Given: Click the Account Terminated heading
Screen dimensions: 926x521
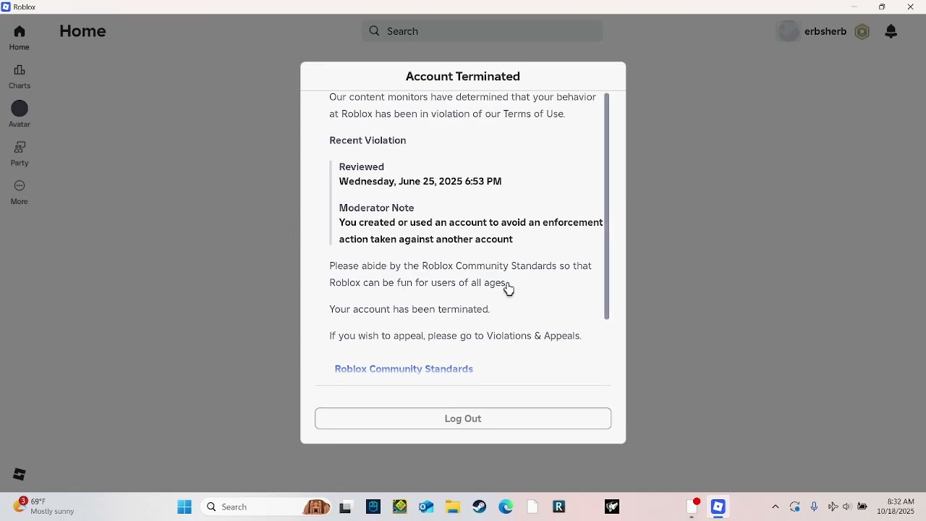Looking at the screenshot, I should tap(463, 76).
